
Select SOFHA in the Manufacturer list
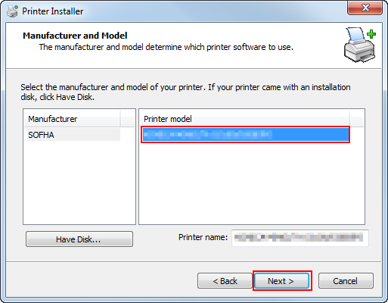coord(73,135)
